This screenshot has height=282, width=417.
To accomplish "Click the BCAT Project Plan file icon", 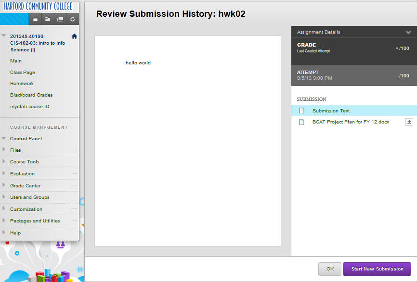I will [302, 122].
